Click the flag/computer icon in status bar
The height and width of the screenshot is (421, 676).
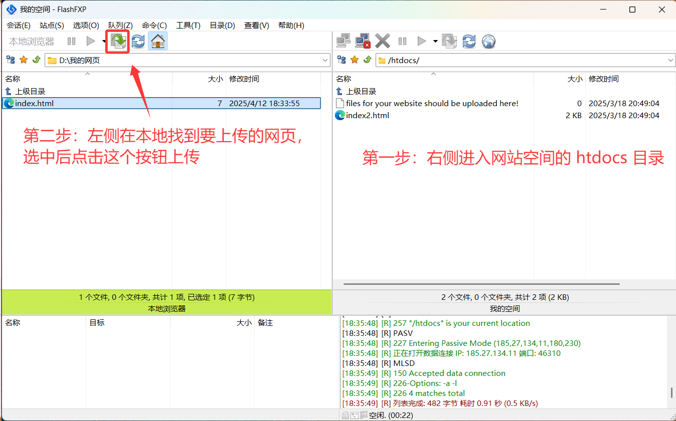point(364,415)
